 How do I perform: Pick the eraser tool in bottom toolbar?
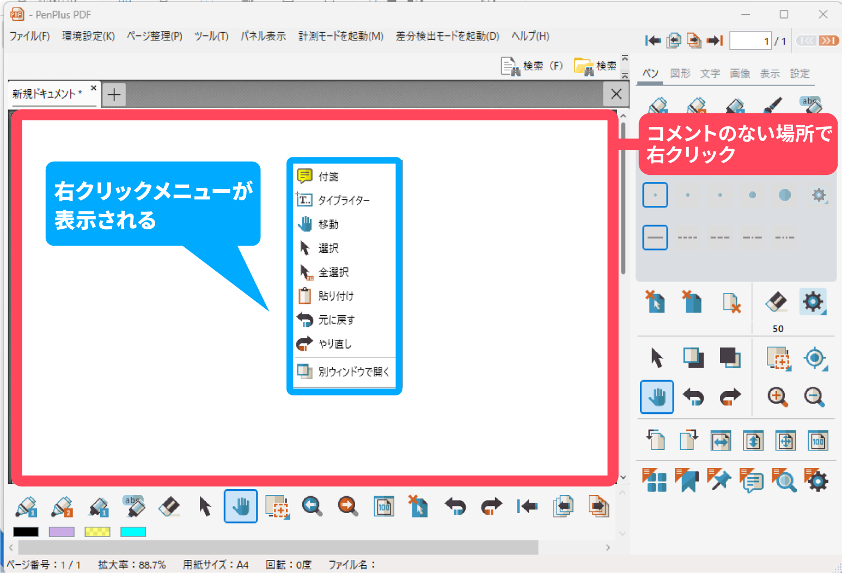169,507
